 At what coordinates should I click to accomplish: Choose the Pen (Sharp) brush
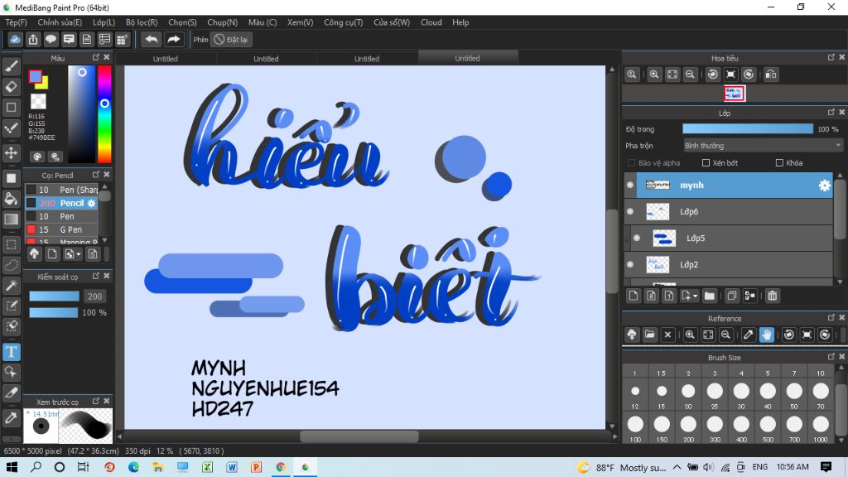(61, 190)
